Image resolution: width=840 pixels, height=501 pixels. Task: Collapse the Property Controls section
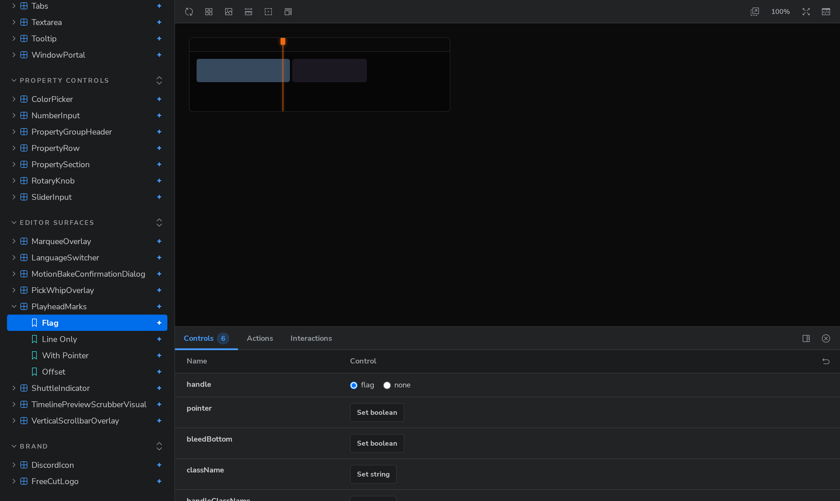point(14,80)
